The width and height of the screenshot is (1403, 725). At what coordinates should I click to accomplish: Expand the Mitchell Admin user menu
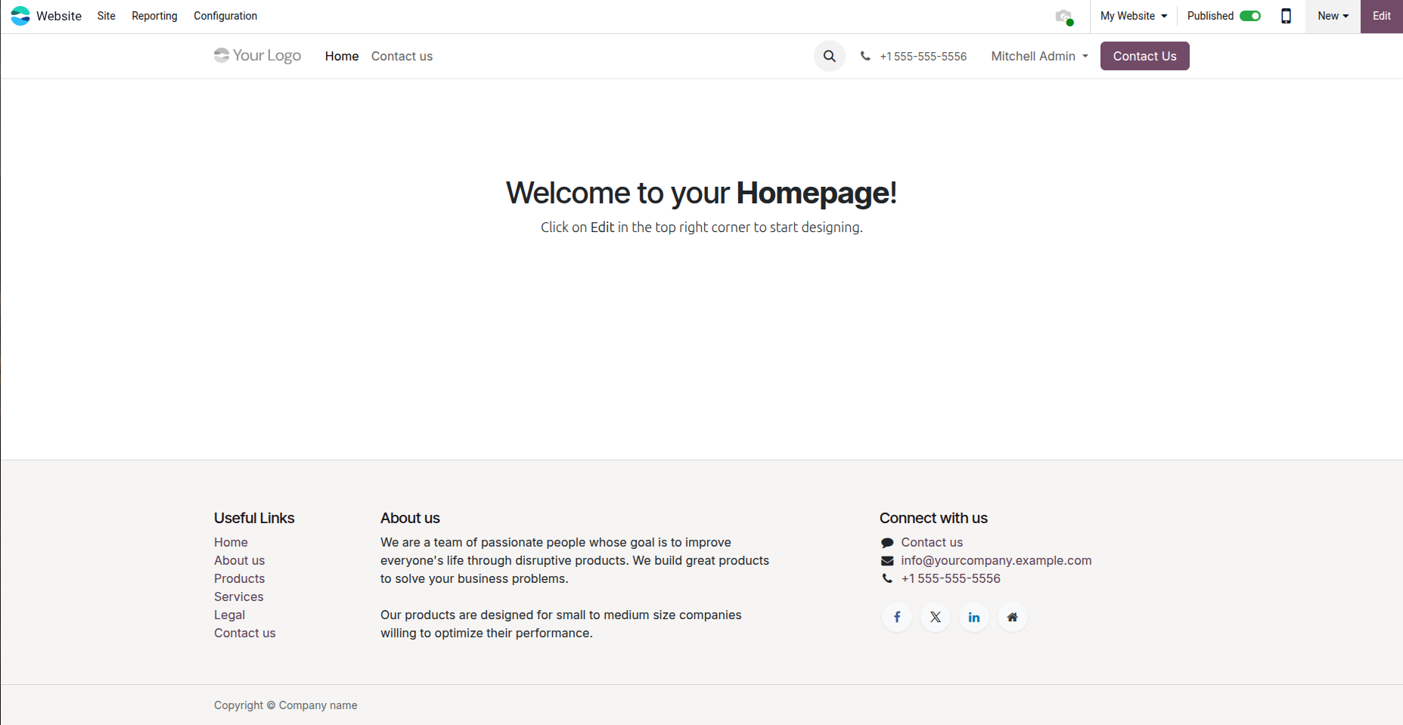click(x=1039, y=56)
